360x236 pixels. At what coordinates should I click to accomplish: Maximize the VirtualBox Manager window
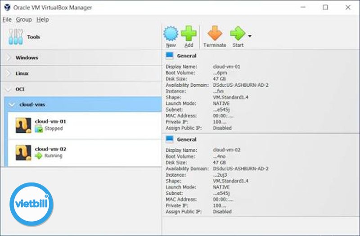point(325,7)
